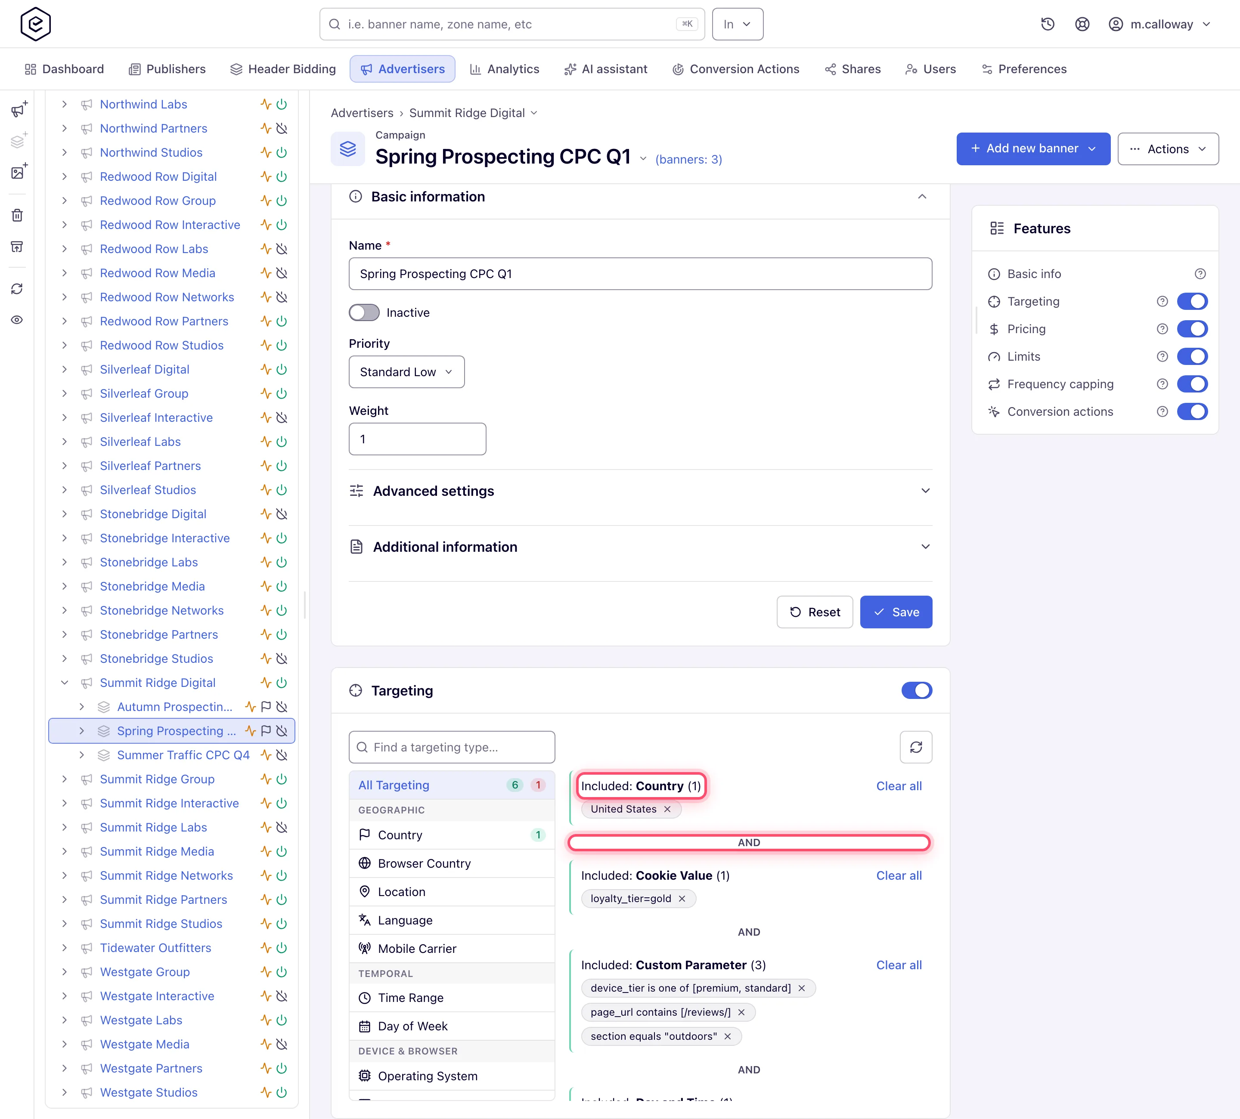Toggle Frequency capping feature switch

tap(1192, 384)
